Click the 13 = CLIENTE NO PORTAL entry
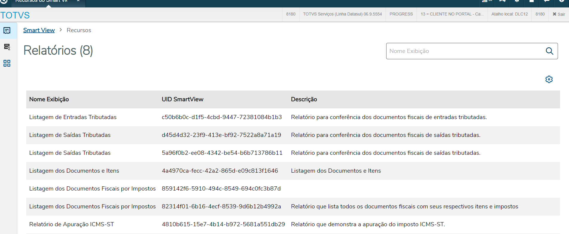This screenshot has height=234, width=569. [452, 14]
